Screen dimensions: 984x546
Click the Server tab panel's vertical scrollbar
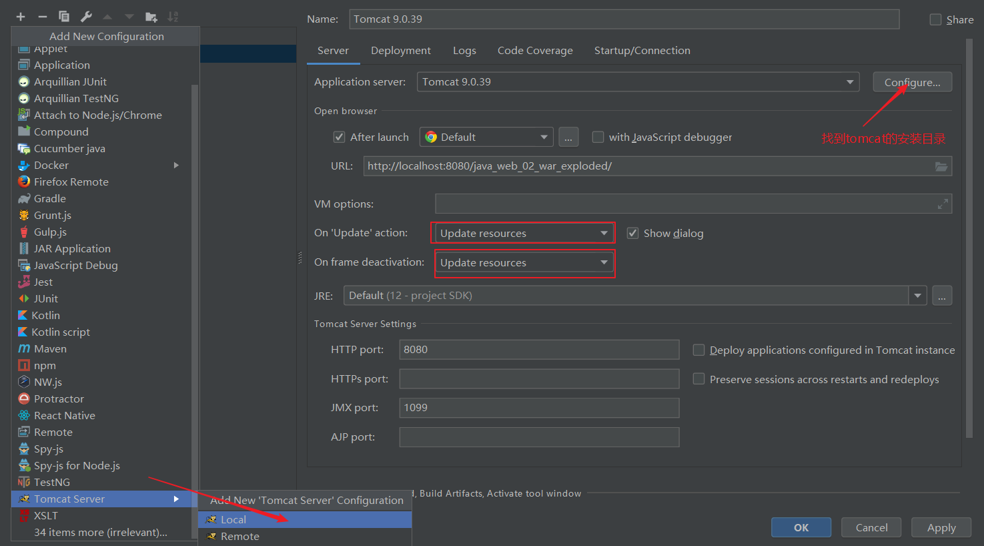click(969, 238)
